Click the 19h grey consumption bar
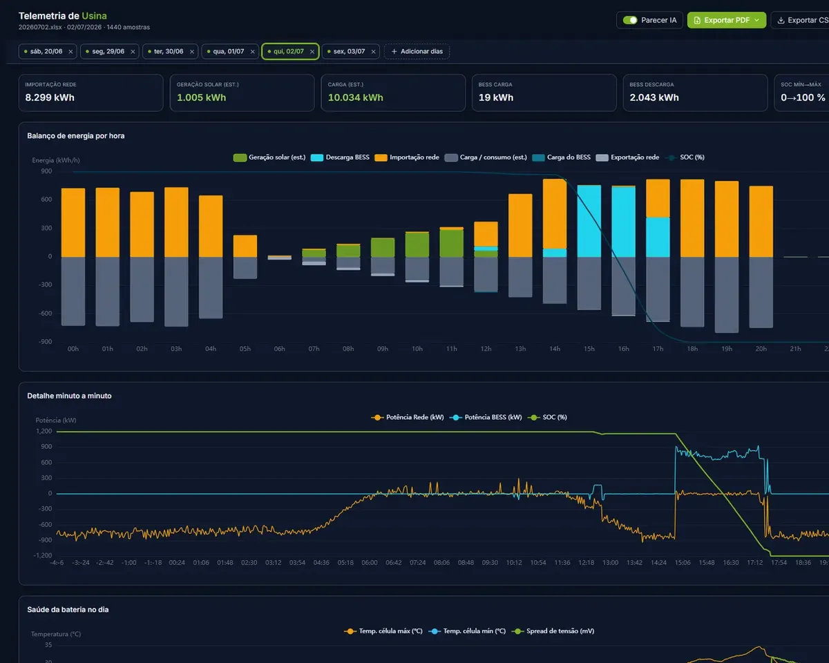This screenshot has height=663, width=829. click(x=727, y=295)
